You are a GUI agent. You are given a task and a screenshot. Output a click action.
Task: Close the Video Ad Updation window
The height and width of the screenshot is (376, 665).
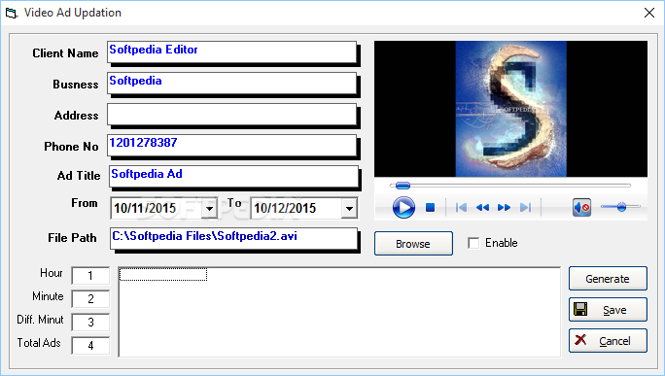649,13
